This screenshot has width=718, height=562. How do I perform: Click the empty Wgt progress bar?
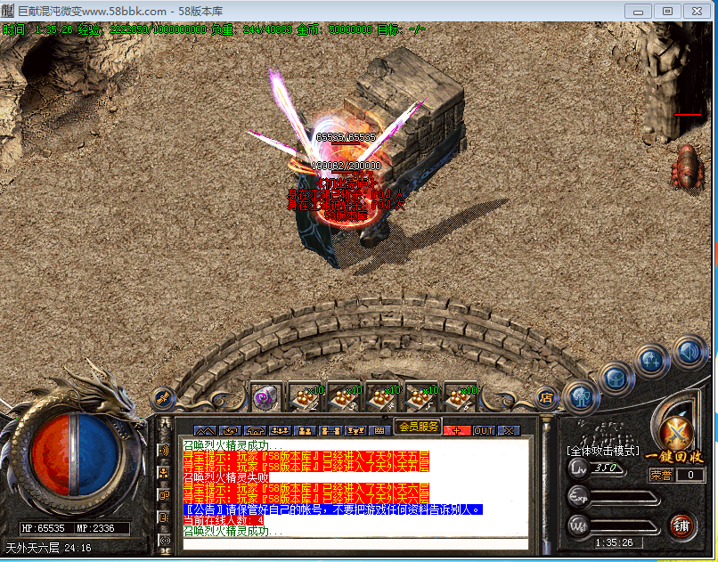click(625, 527)
